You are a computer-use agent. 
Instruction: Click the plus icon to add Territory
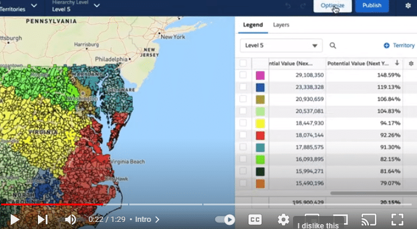[386, 46]
